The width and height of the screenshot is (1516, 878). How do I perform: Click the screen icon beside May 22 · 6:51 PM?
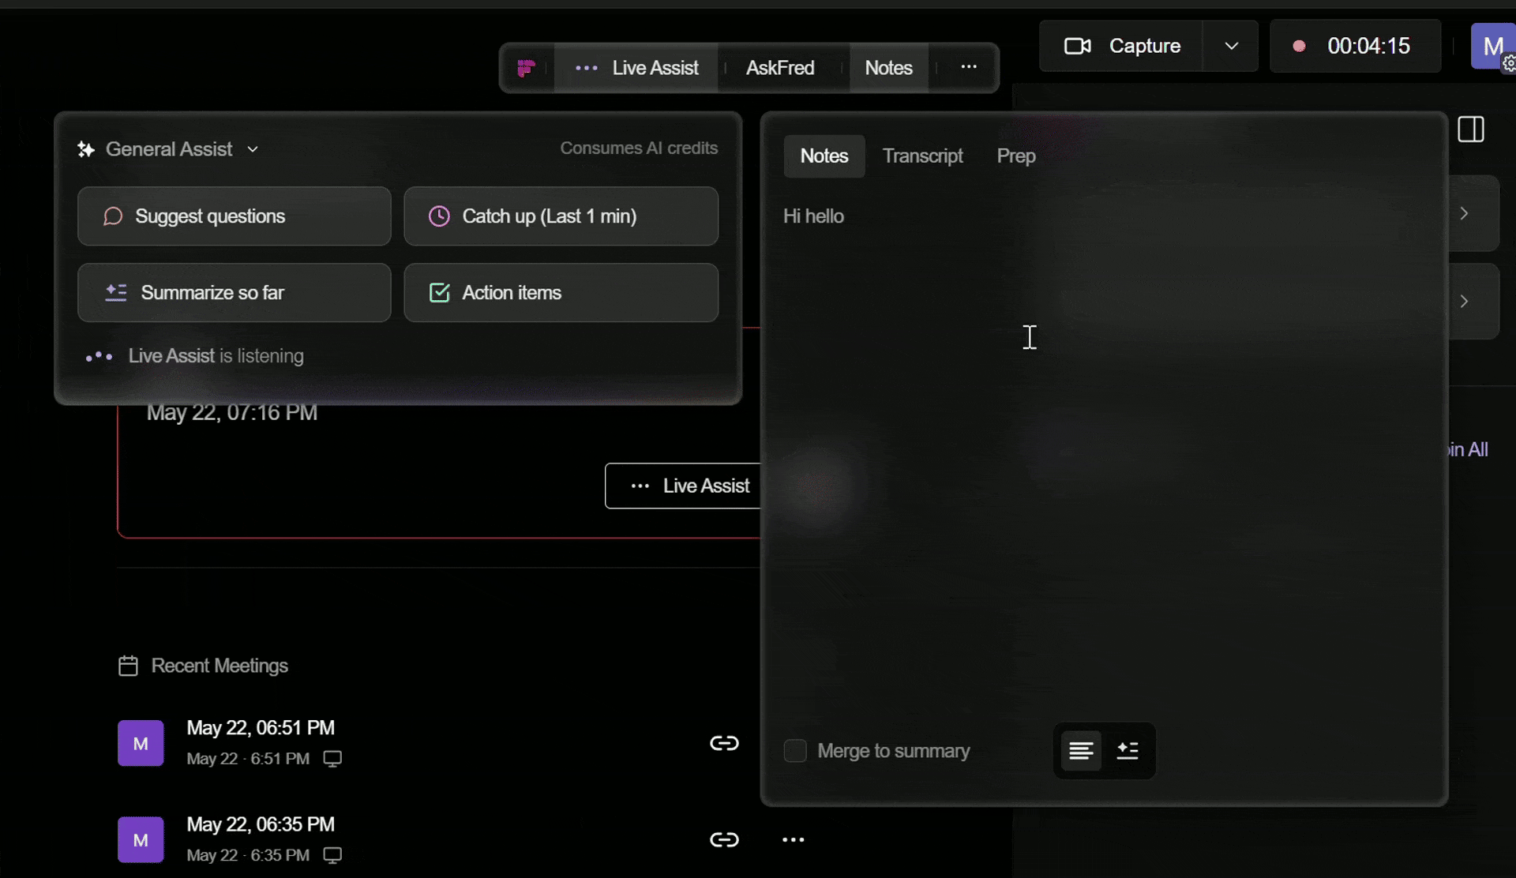pos(332,759)
